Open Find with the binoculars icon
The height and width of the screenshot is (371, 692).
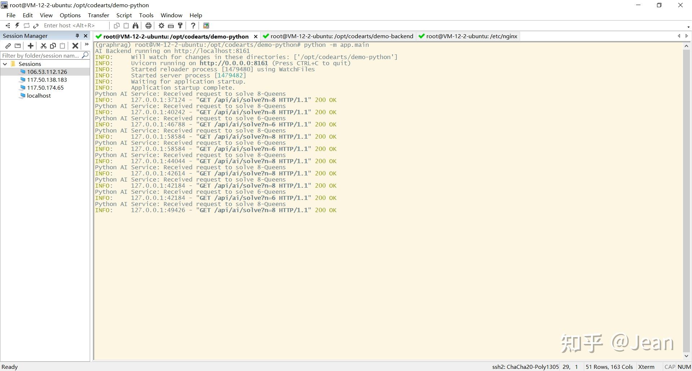point(136,26)
